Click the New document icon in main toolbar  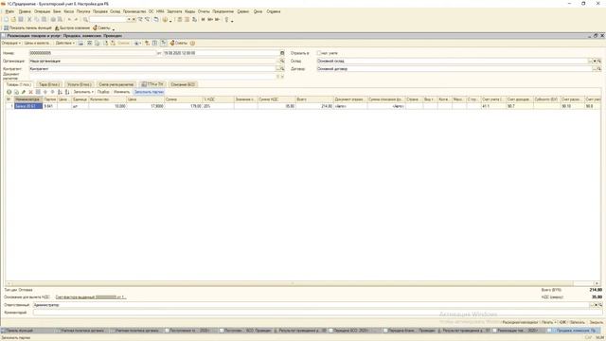coord(6,19)
